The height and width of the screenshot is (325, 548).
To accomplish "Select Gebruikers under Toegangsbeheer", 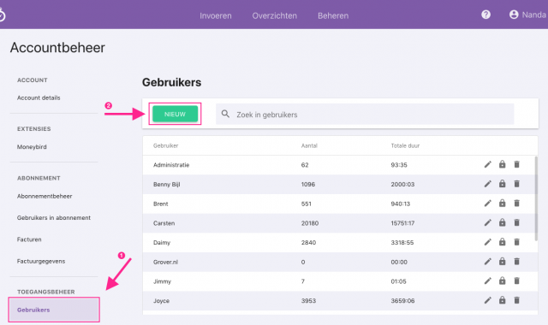I will click(54, 310).
